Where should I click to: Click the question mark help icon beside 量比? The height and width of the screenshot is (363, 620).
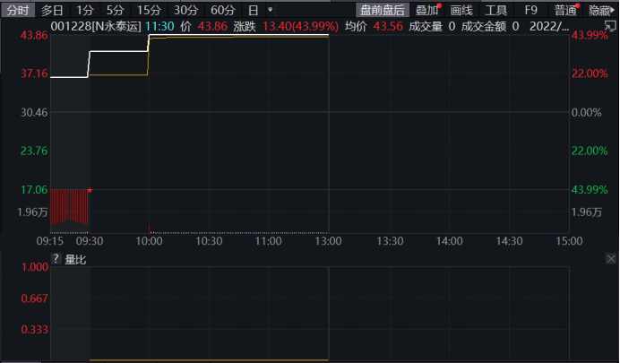[56, 259]
